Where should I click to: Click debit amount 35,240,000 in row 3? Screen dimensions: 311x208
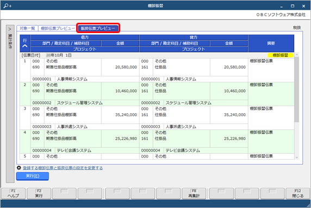tap(126, 115)
